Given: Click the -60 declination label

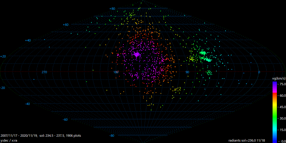Looking at the screenshot, I should (65, 120).
